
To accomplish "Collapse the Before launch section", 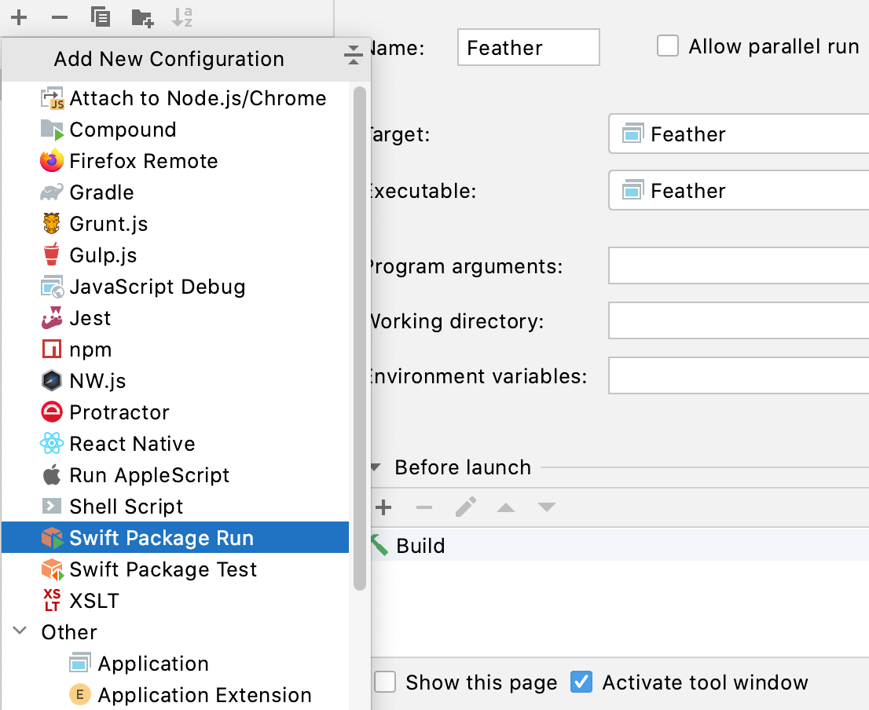I will coord(376,468).
